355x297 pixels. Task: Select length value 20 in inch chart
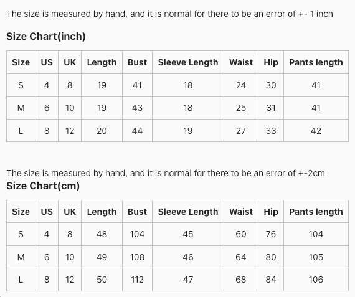(102, 131)
